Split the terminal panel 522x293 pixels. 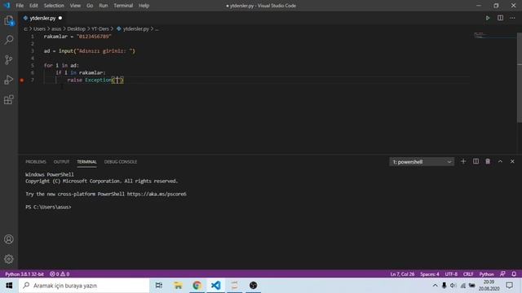coord(476,161)
